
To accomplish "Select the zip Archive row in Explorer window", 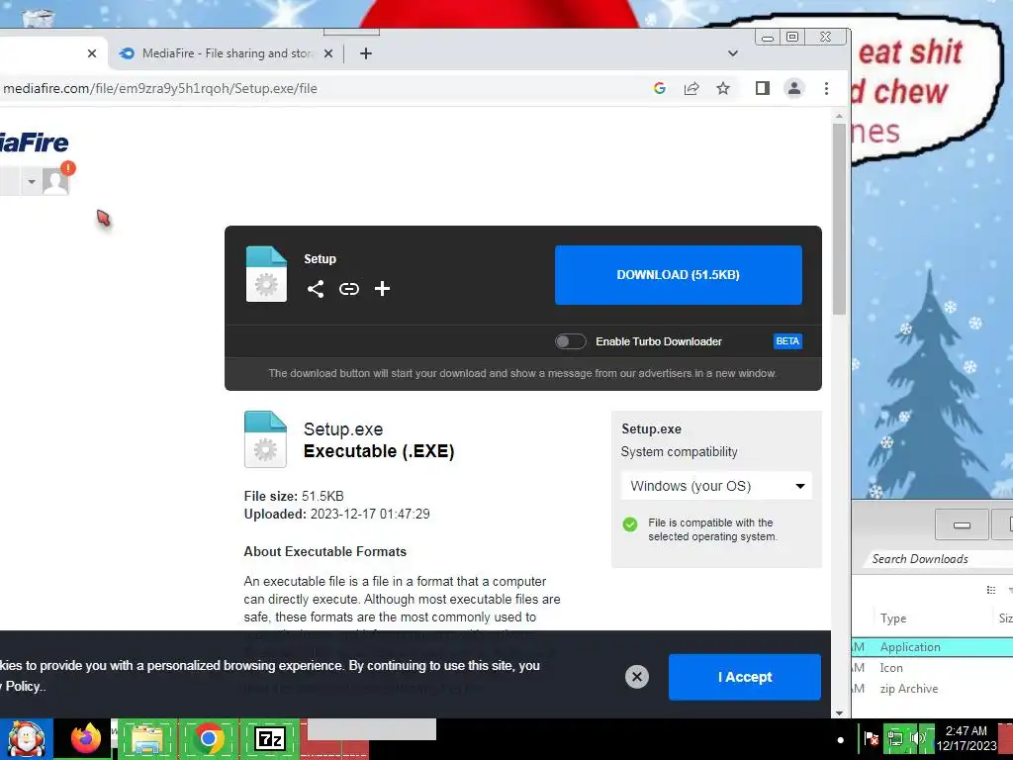I will tap(930, 689).
